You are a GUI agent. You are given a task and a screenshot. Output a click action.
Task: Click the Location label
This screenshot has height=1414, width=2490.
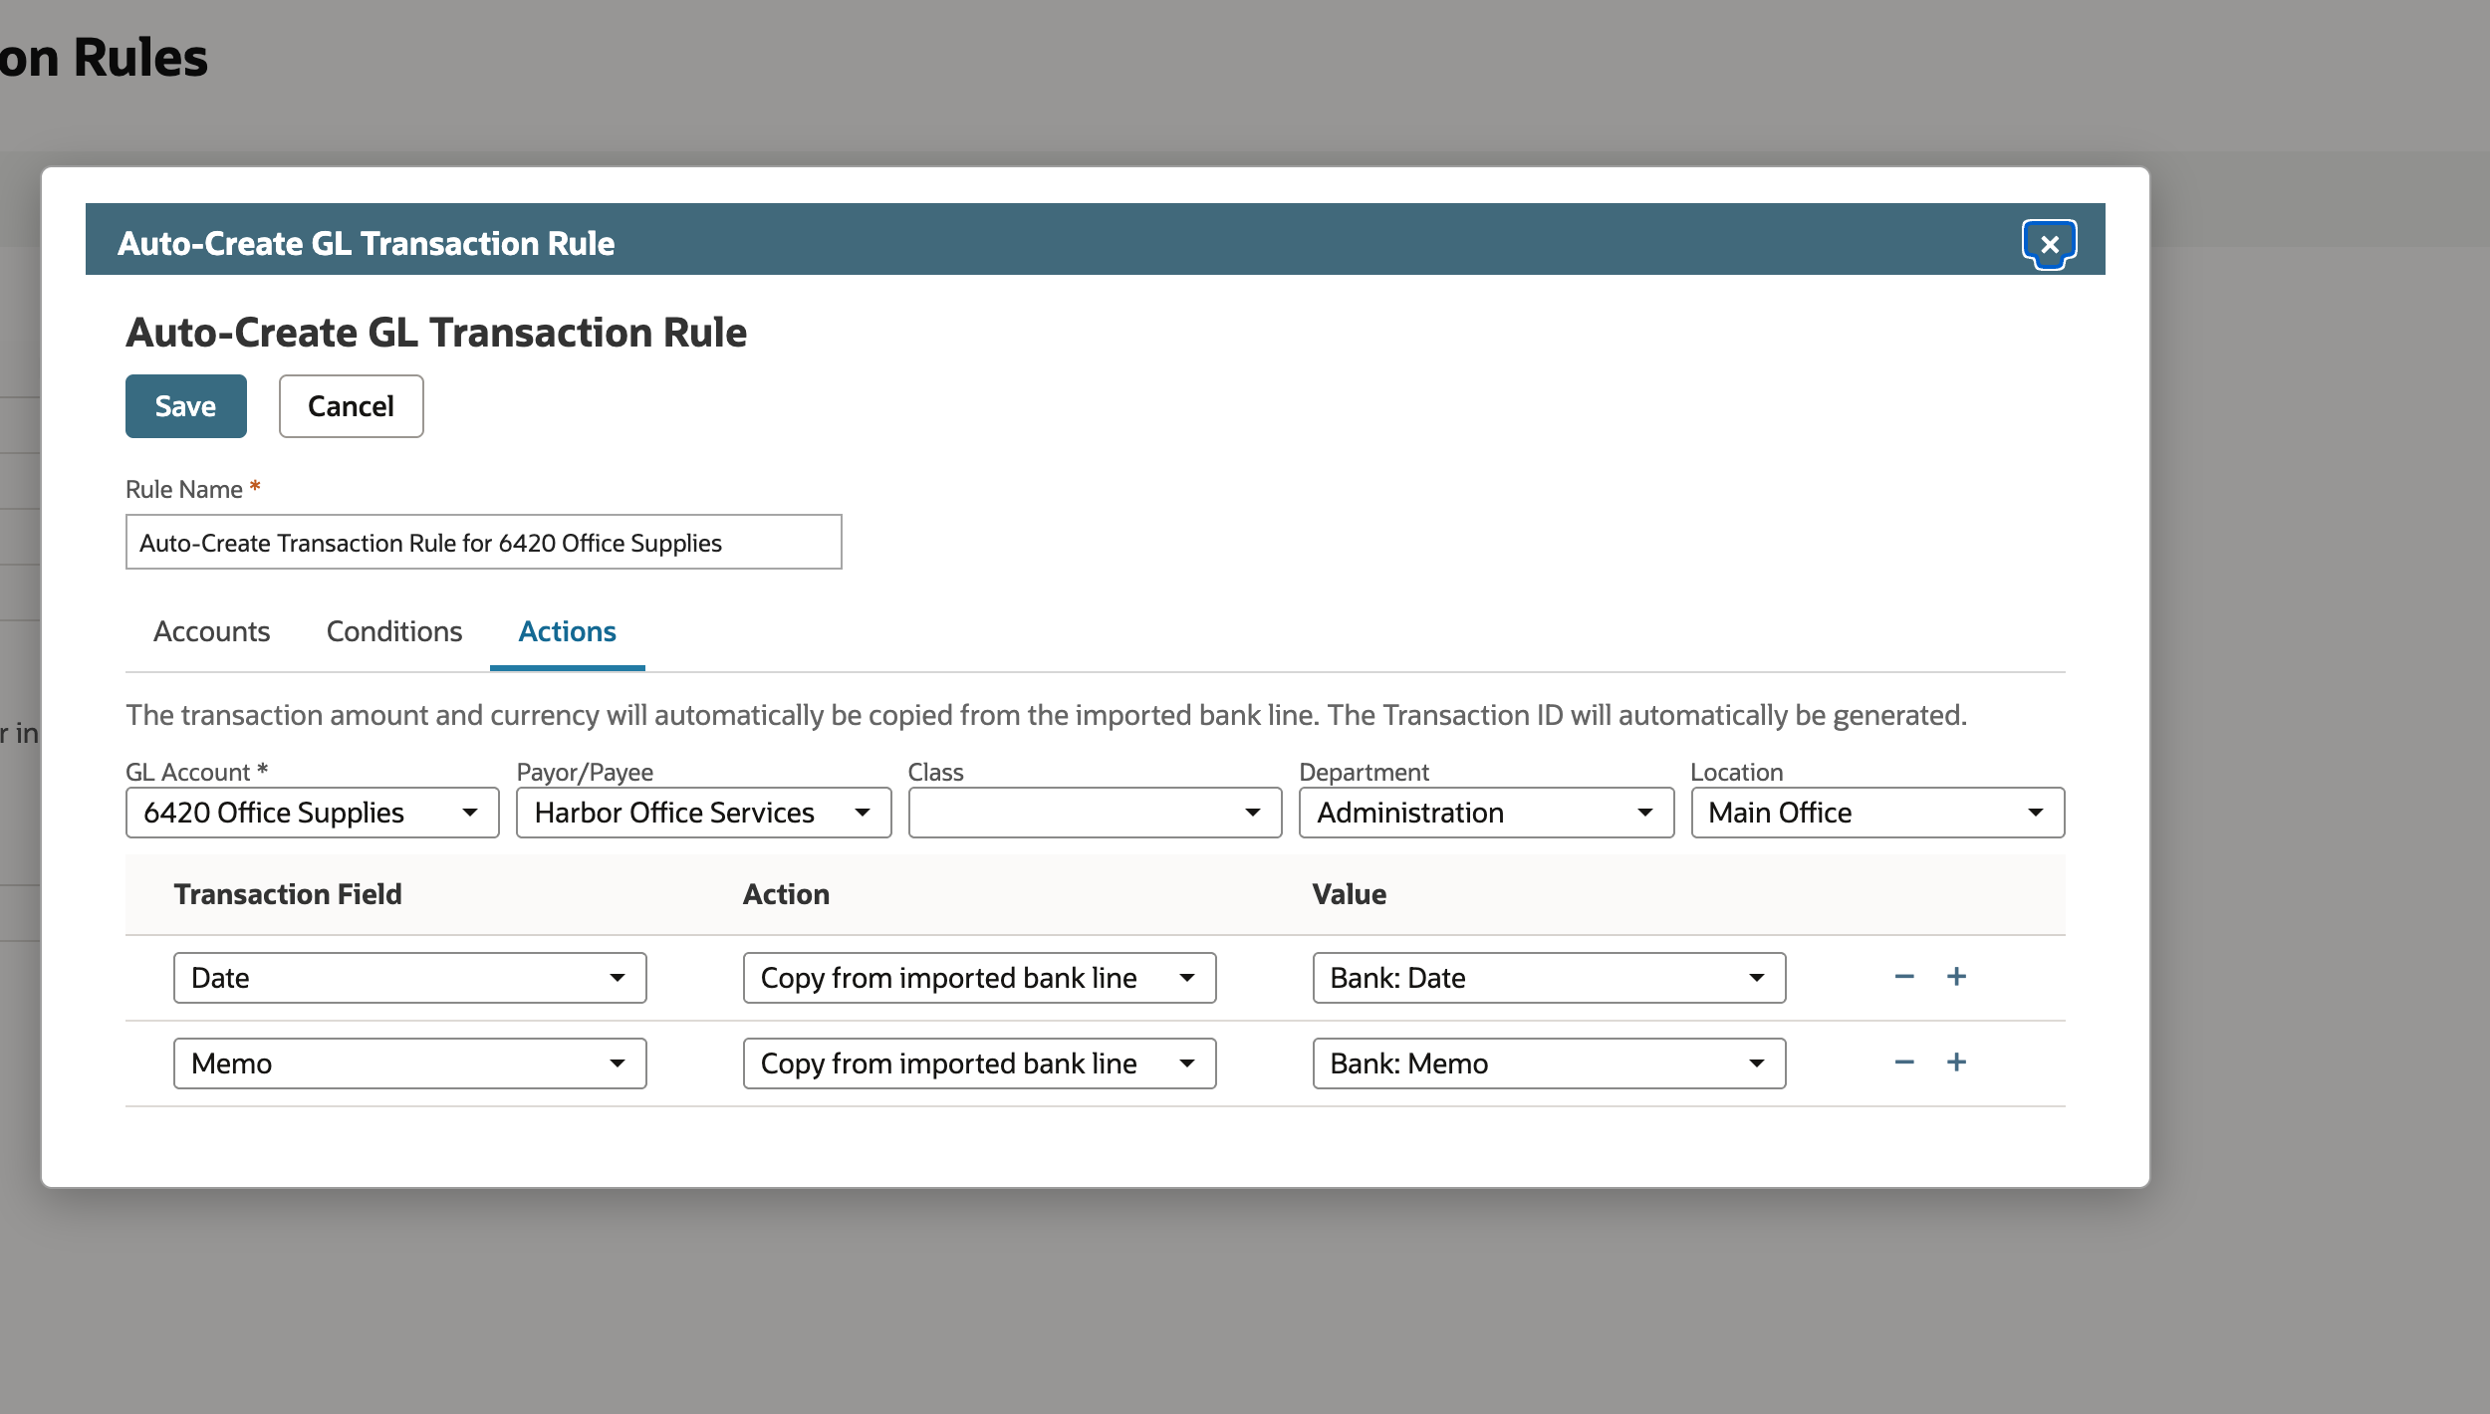[1736, 772]
